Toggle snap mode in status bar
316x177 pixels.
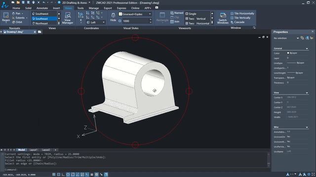tap(54, 175)
